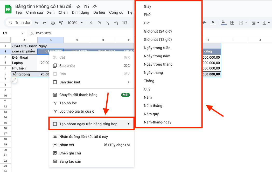Select Nhận đường liên kết tới ô này
The image size is (272, 172).
[x=92, y=137]
